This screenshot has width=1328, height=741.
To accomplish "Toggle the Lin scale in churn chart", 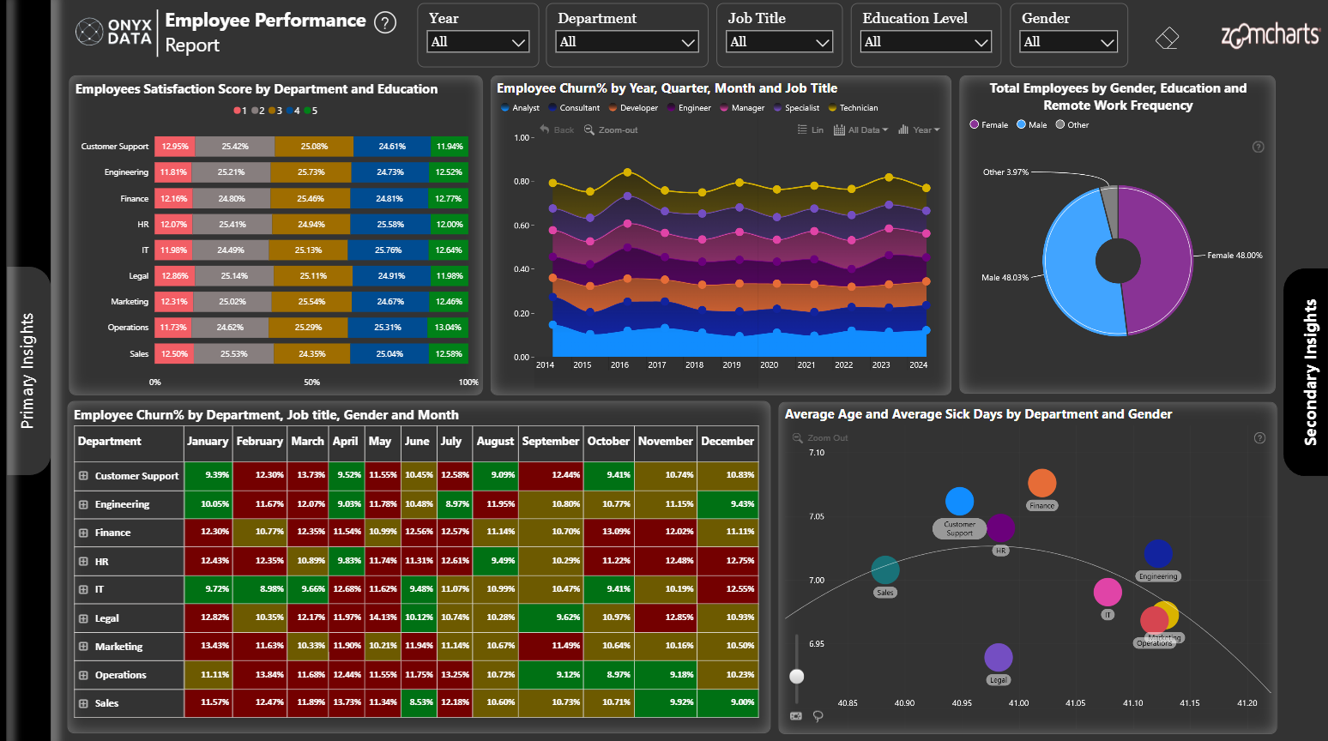I will pos(810,130).
